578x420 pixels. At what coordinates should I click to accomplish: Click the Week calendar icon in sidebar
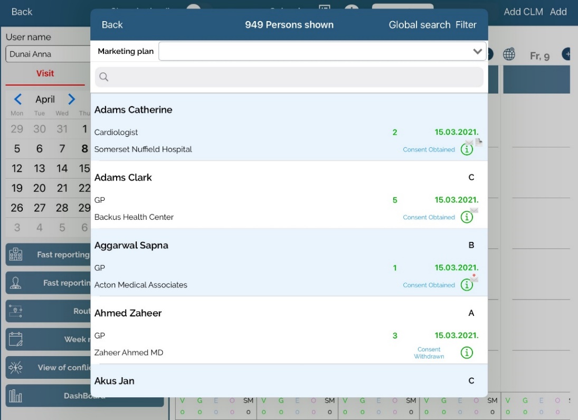pos(15,340)
